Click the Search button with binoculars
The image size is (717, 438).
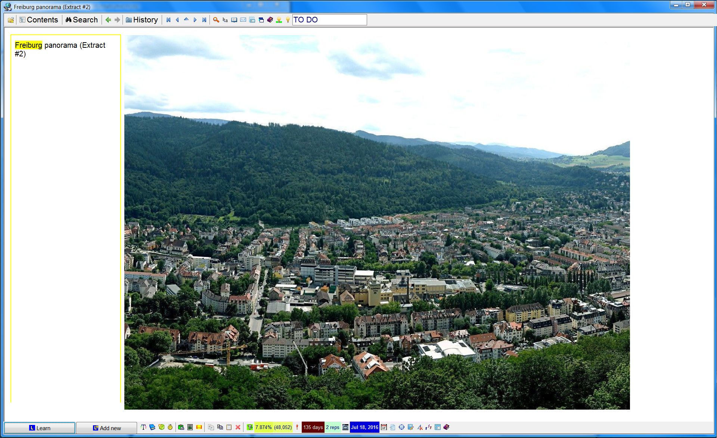coord(81,20)
